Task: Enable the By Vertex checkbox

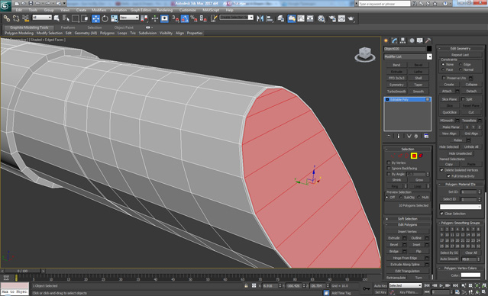Action: [x=389, y=162]
